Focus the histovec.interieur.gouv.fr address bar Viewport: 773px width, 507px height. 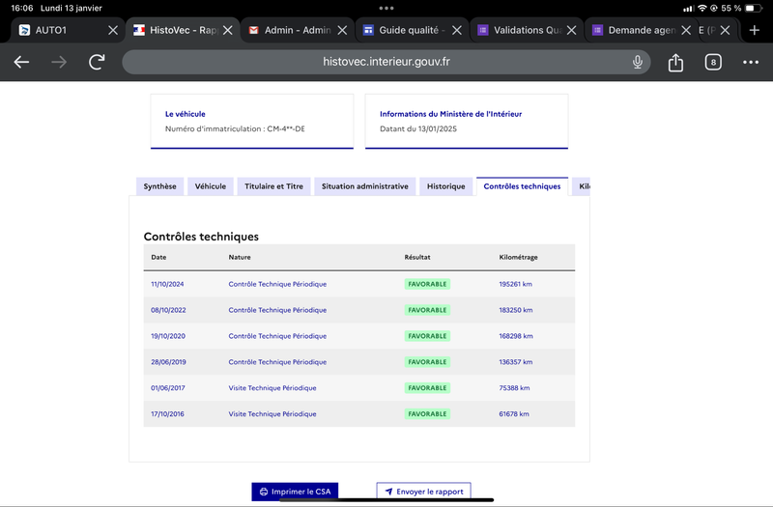tap(386, 62)
